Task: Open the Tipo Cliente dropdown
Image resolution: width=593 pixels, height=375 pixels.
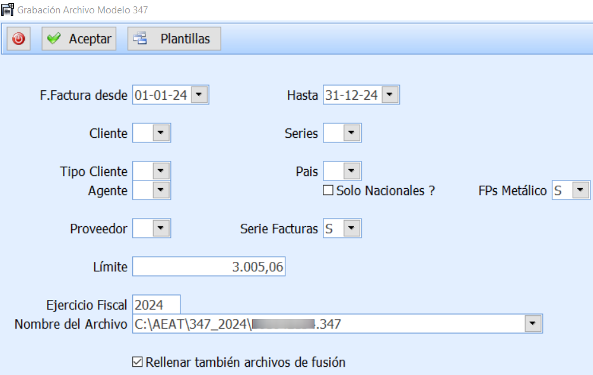Action: pos(161,171)
